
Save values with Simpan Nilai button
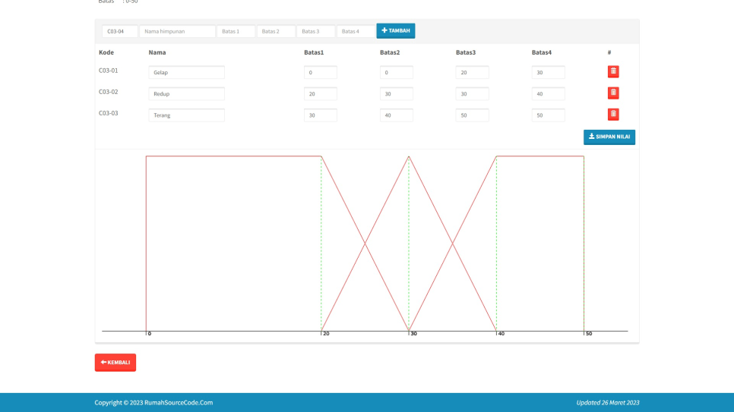pos(609,137)
